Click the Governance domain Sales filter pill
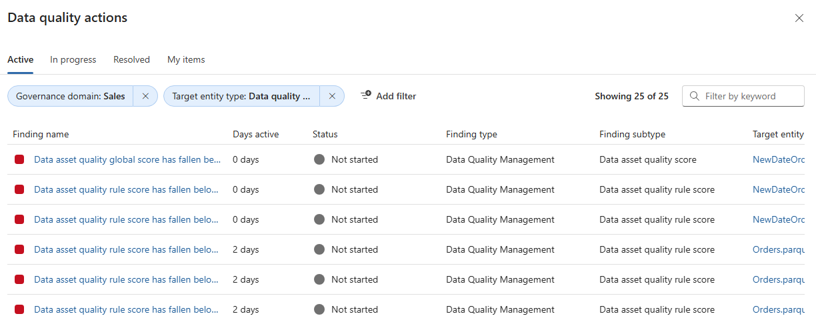This screenshot has width=816, height=322. [x=71, y=96]
